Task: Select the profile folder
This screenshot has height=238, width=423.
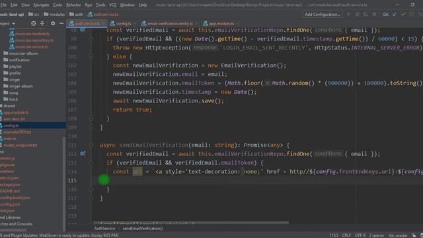Action: tap(12, 73)
